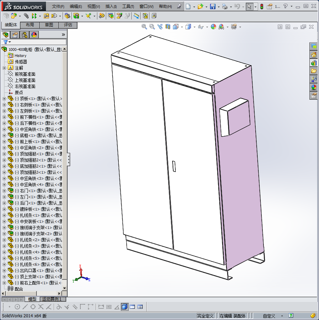Switch to the 运动算例 1 tab
The height and width of the screenshot is (320, 319).
(52, 299)
